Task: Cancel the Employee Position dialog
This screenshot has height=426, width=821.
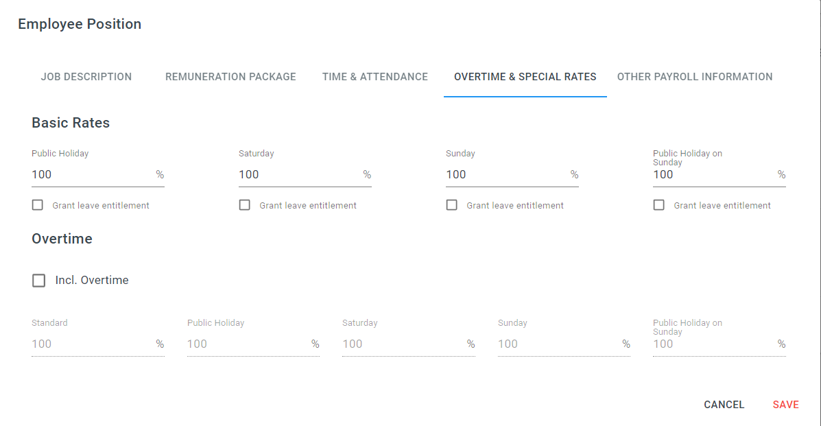Action: (x=724, y=405)
